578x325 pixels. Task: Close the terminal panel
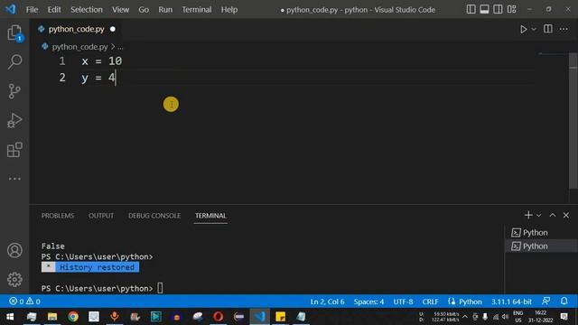pos(566,215)
